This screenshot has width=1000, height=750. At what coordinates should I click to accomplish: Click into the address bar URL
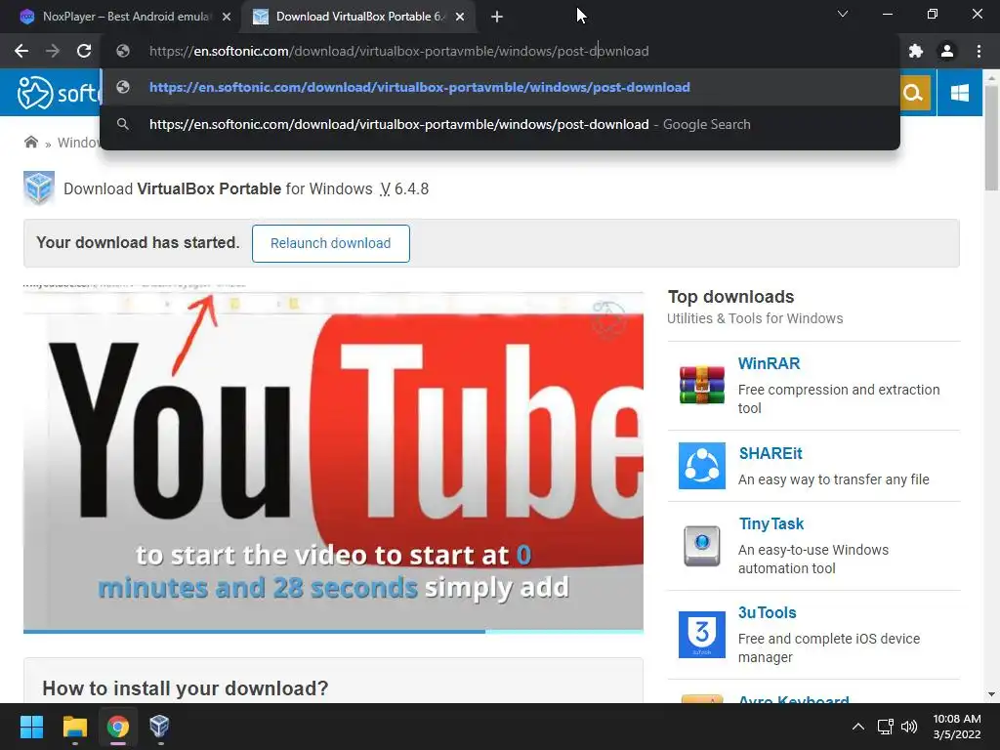(398, 51)
